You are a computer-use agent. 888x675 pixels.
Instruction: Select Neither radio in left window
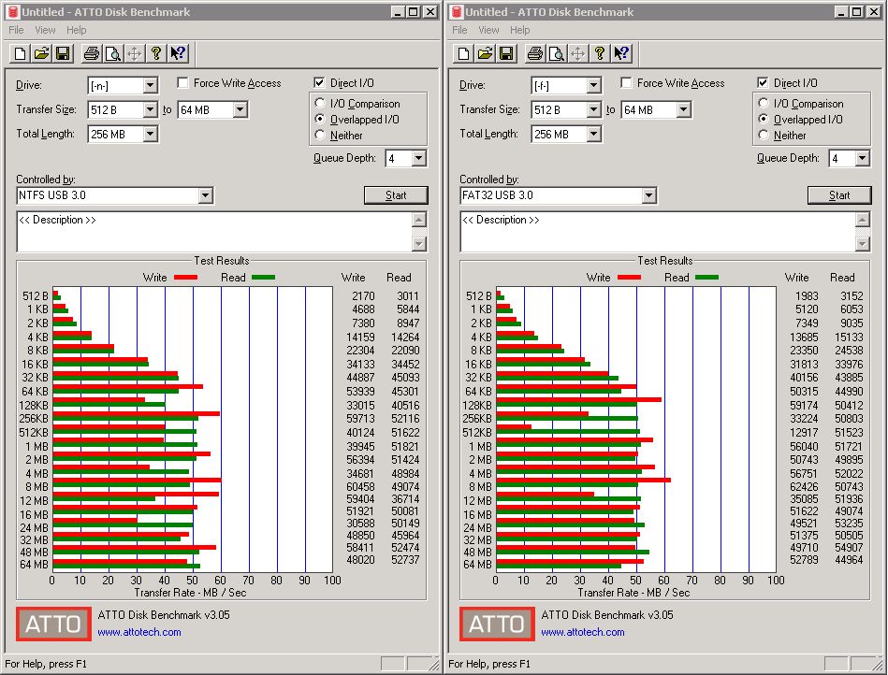(320, 135)
